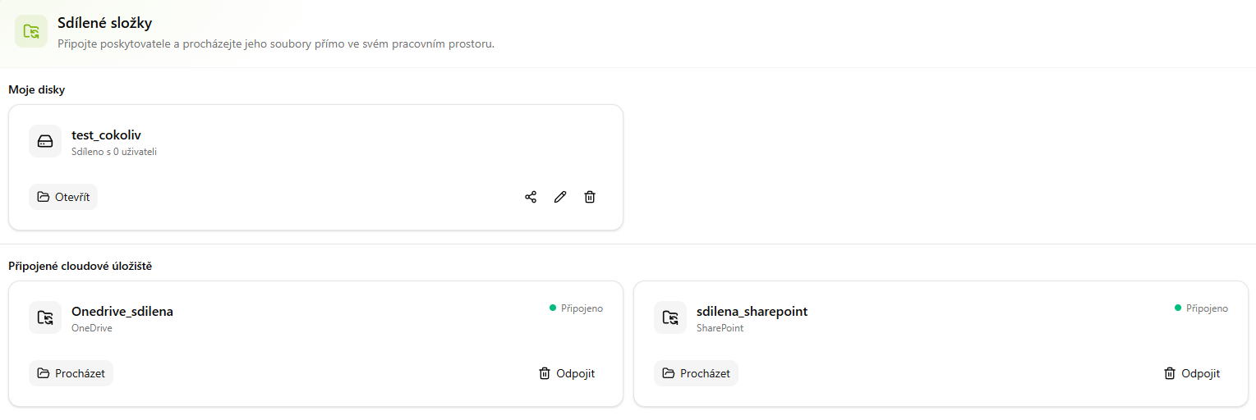Click the Onedrive_sdilena folder icon

pyautogui.click(x=45, y=317)
